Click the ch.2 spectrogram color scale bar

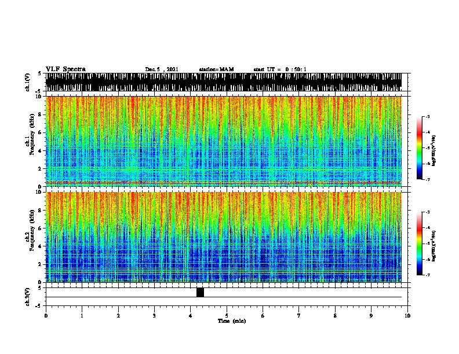(x=420, y=244)
